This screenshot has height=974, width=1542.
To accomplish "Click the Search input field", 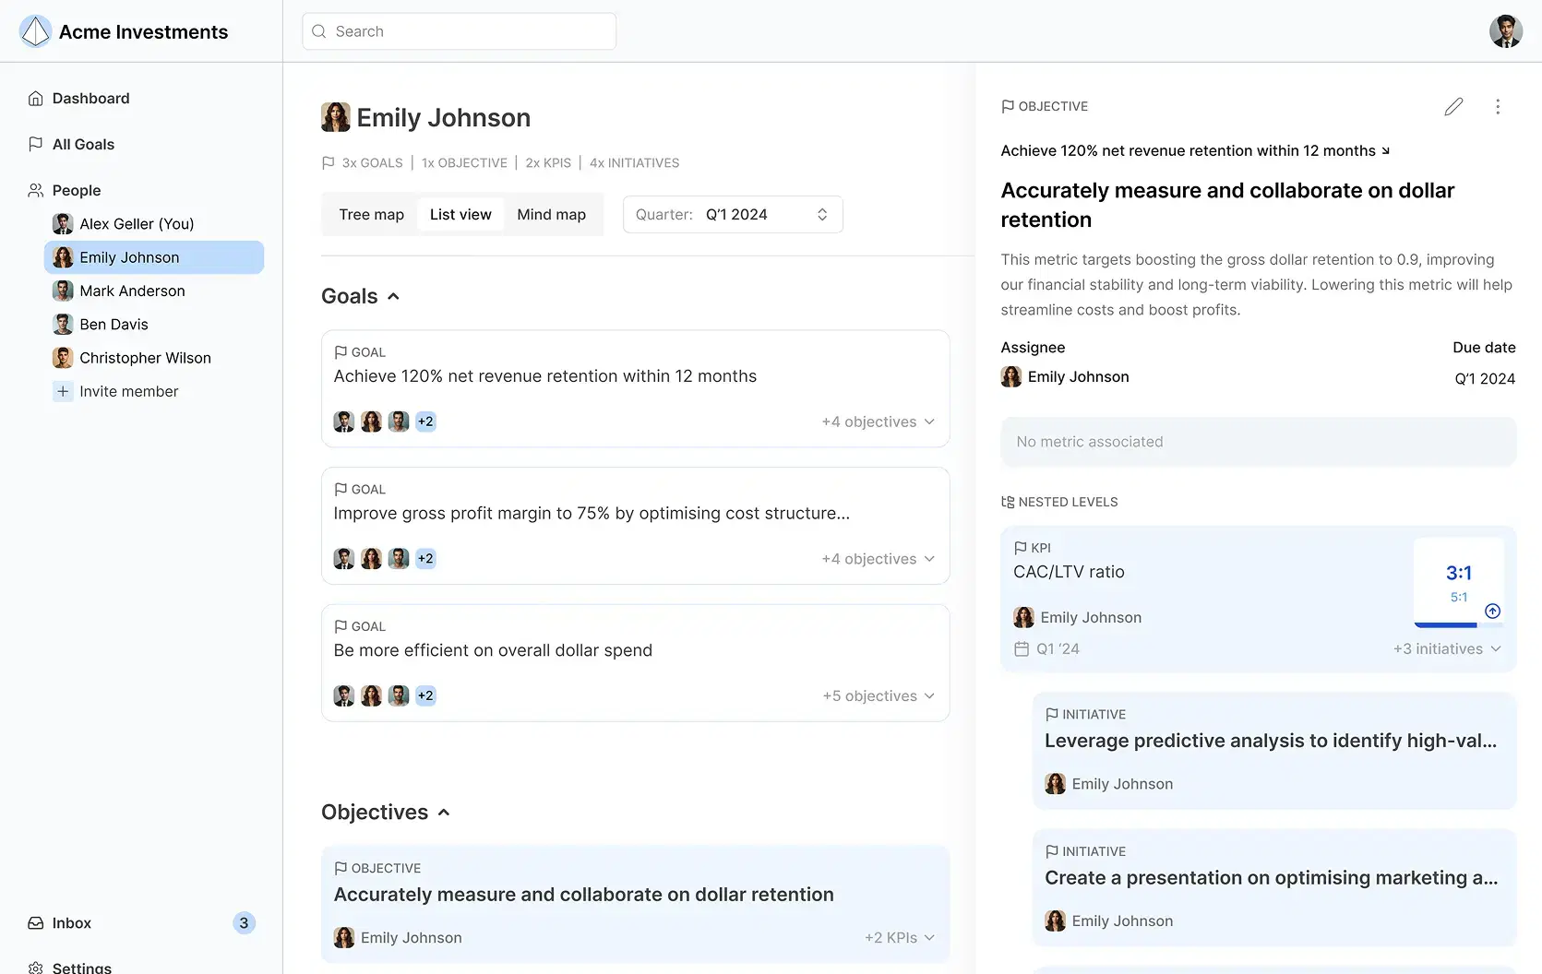I will point(459,31).
